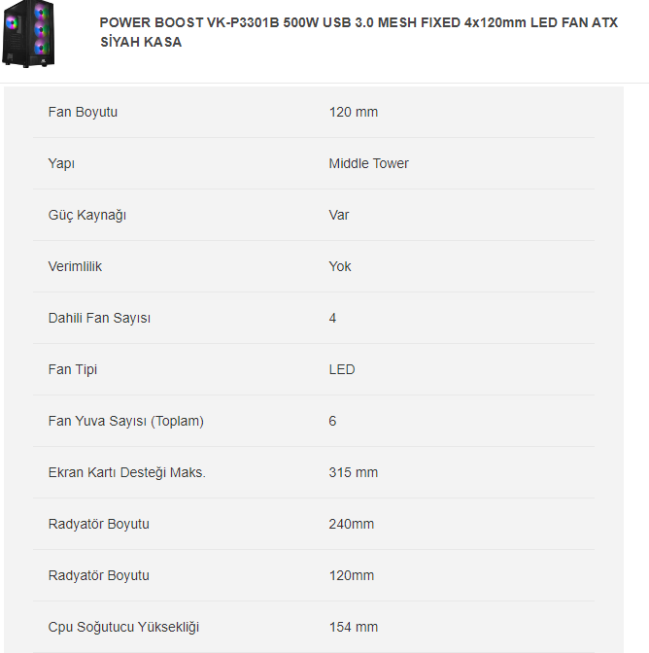Viewport: 649px width, 653px height.
Task: Open the POWER BOOST VK-P3301B product title
Action: [359, 32]
